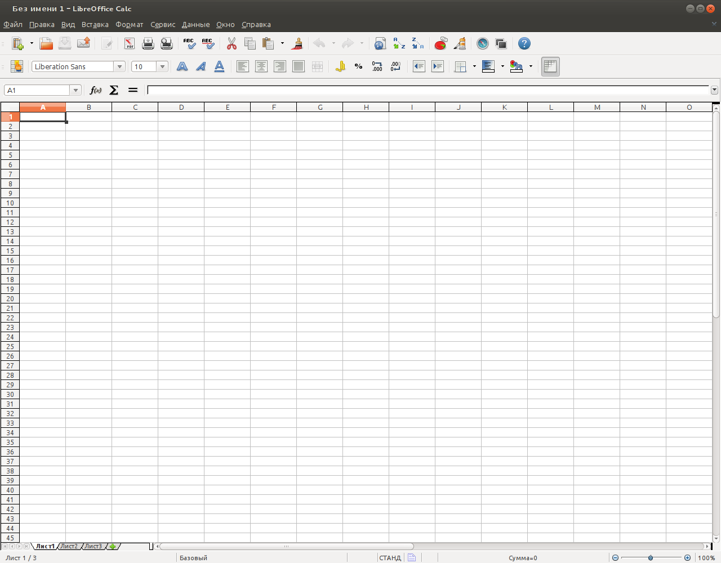Viewport: 721px width, 563px height.
Task: Open the Function Wizard f(x) icon
Action: [96, 90]
